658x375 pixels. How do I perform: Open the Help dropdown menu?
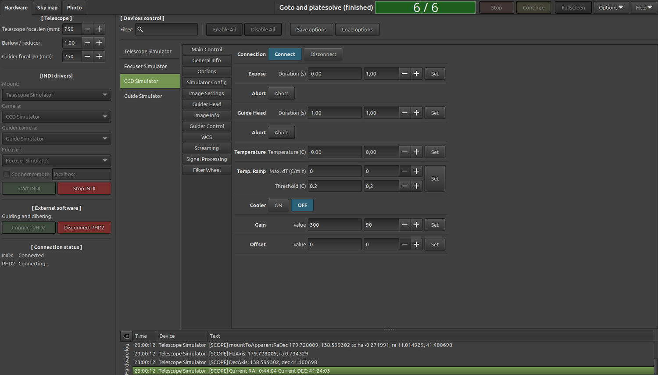644,7
